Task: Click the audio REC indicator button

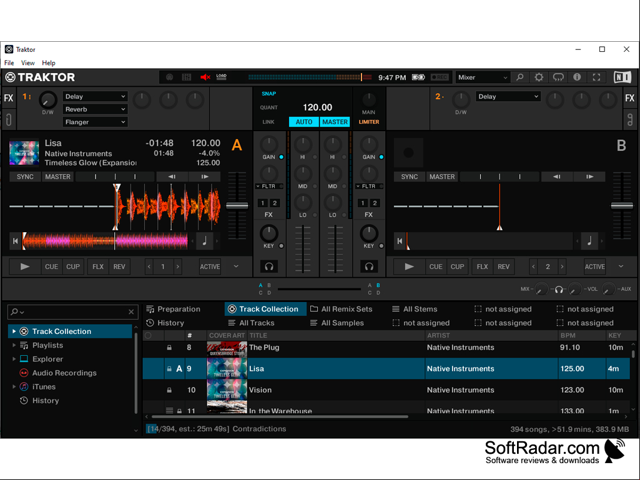Action: 440,77
